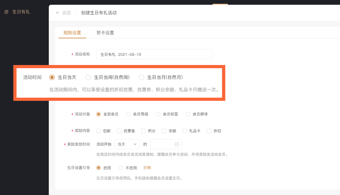Open the clock time picker icon
This screenshot has height=195, width=340.
click(x=177, y=144)
